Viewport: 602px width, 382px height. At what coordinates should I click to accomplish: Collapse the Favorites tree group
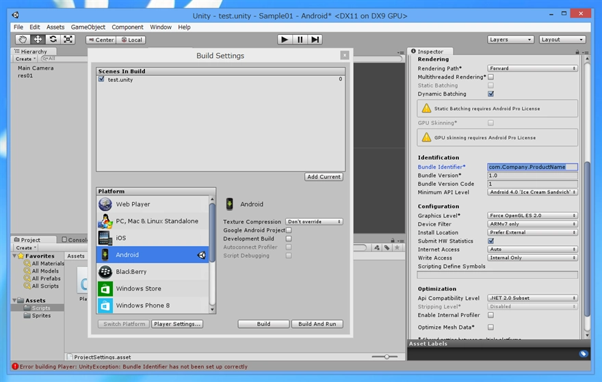click(14, 256)
